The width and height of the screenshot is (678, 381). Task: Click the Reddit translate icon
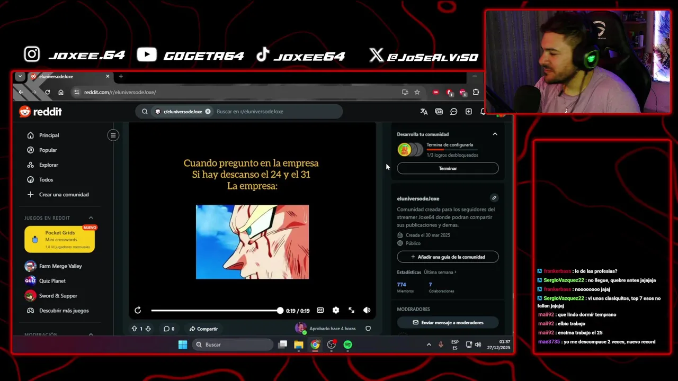point(424,112)
